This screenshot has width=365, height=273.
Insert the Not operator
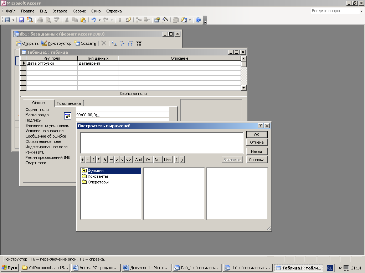tap(158, 160)
